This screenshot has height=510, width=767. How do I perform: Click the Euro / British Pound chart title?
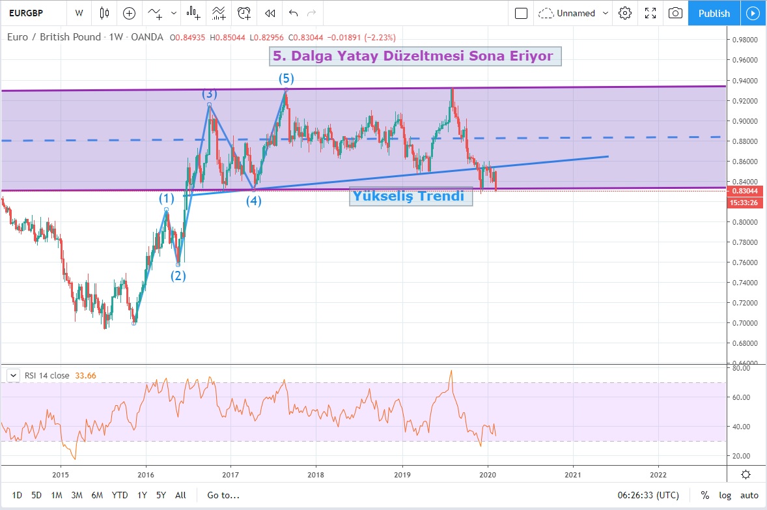[x=85, y=37]
